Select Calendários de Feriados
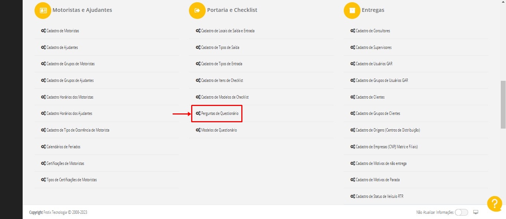This screenshot has height=219, width=506. pos(63,147)
